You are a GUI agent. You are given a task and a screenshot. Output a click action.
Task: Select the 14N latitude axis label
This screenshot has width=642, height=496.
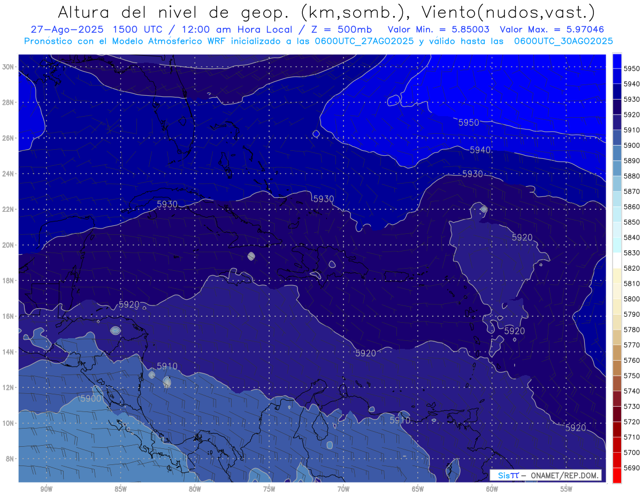(x=8, y=352)
